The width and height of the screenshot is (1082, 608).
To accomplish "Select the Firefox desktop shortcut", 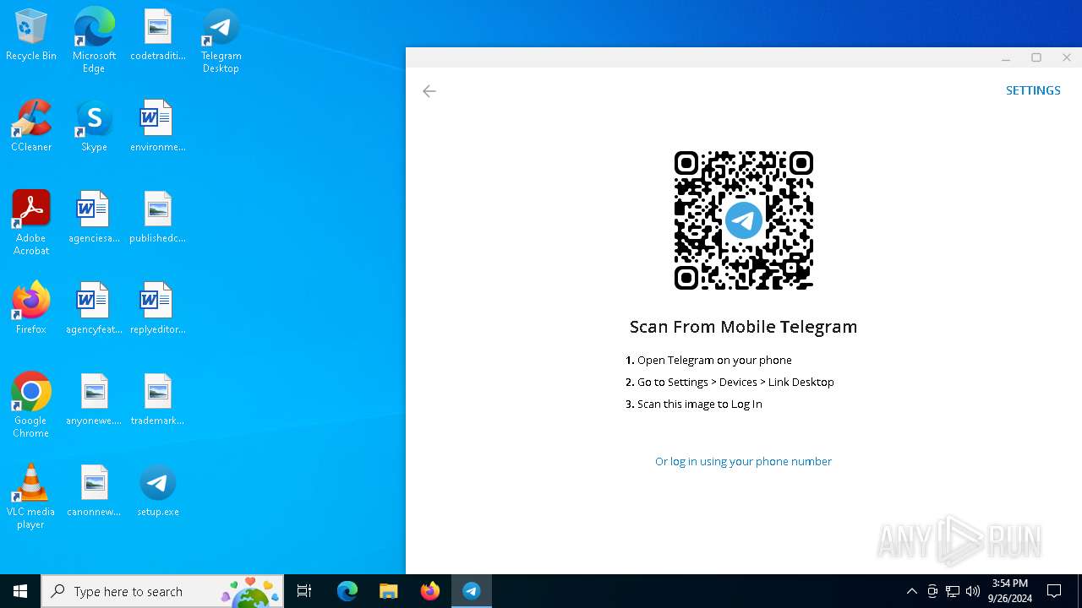I will (x=31, y=309).
